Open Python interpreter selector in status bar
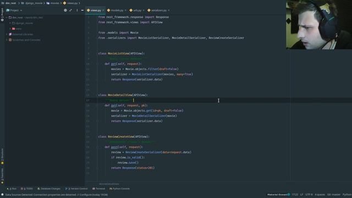This screenshot has height=198, width=352. click(x=347, y=195)
